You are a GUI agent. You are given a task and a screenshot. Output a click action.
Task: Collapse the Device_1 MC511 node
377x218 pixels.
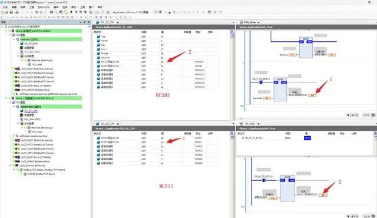pos(6,98)
